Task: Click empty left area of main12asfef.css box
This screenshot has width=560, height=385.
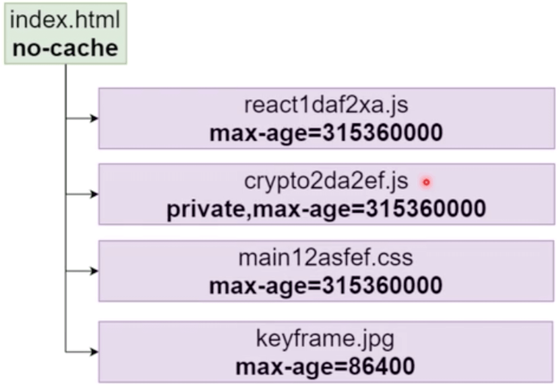Action: [x=151, y=271]
